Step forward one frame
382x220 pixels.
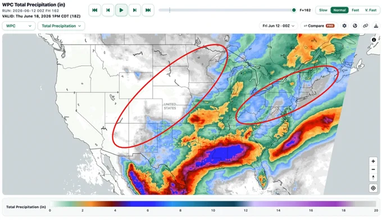(134, 10)
